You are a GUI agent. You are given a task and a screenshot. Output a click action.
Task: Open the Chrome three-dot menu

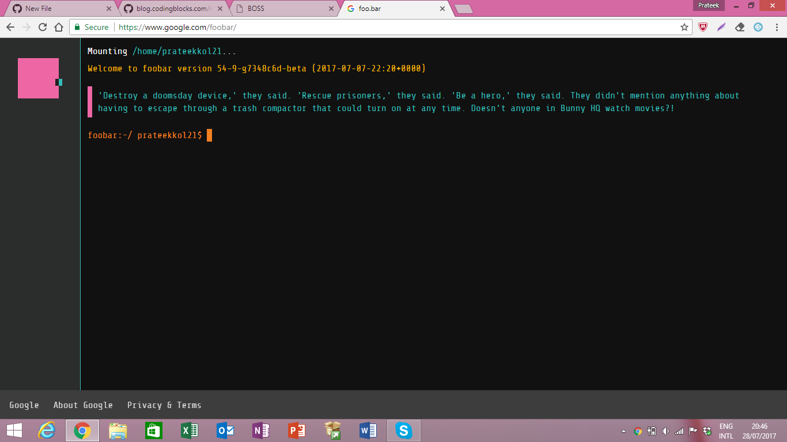[775, 27]
